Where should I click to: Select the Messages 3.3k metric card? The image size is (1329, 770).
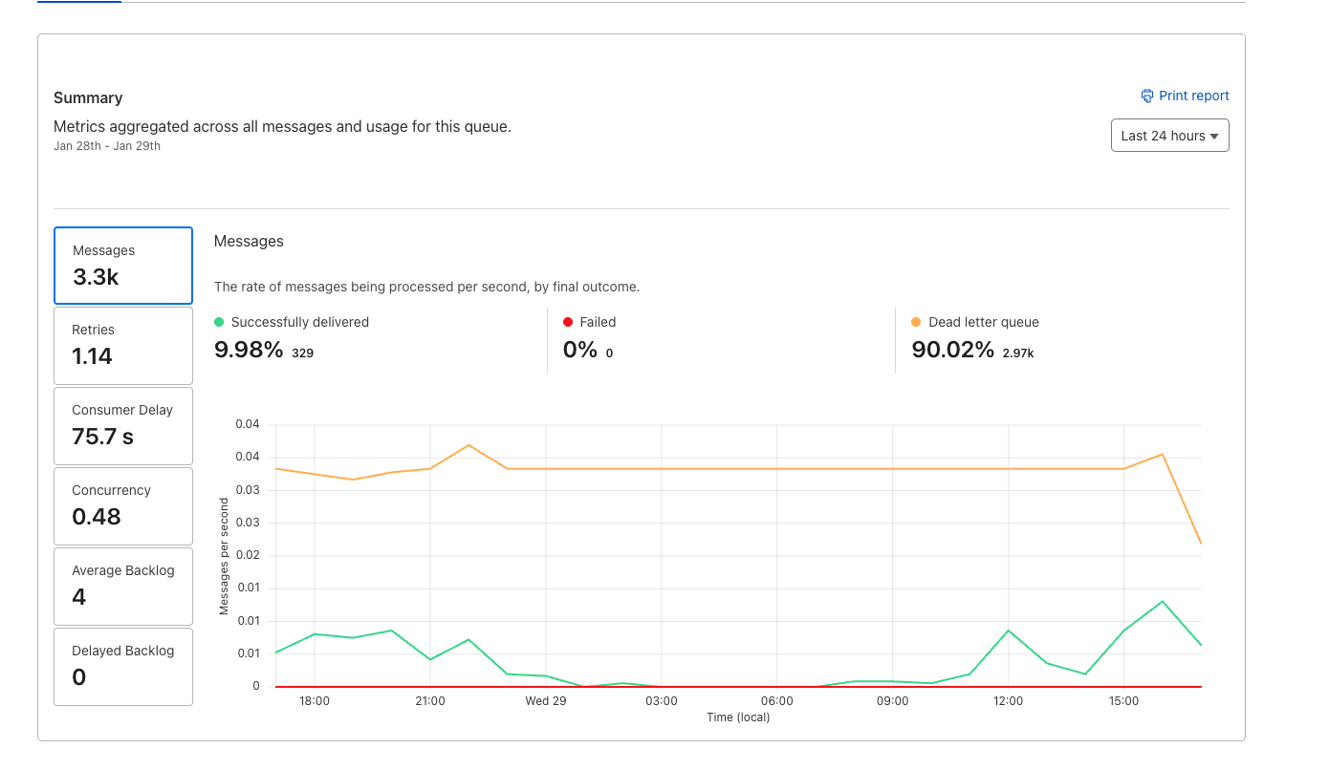pos(122,265)
